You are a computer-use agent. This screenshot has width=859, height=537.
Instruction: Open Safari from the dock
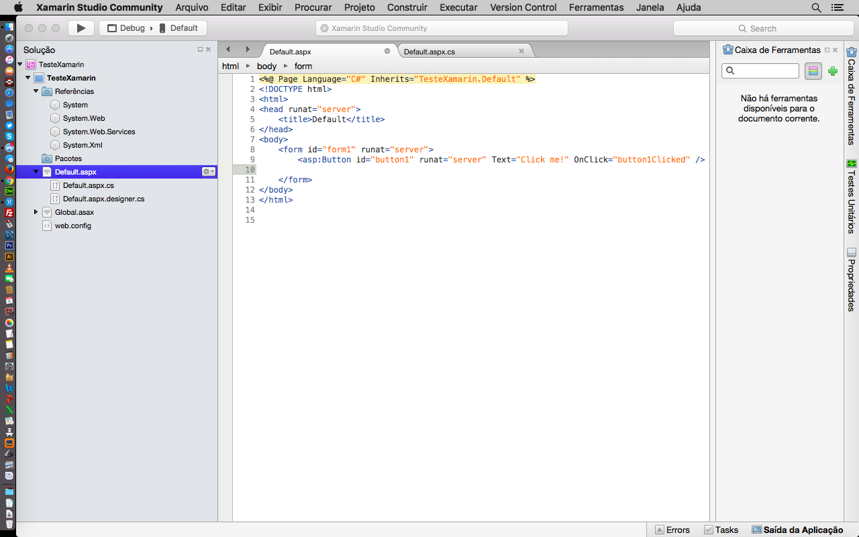point(9,93)
